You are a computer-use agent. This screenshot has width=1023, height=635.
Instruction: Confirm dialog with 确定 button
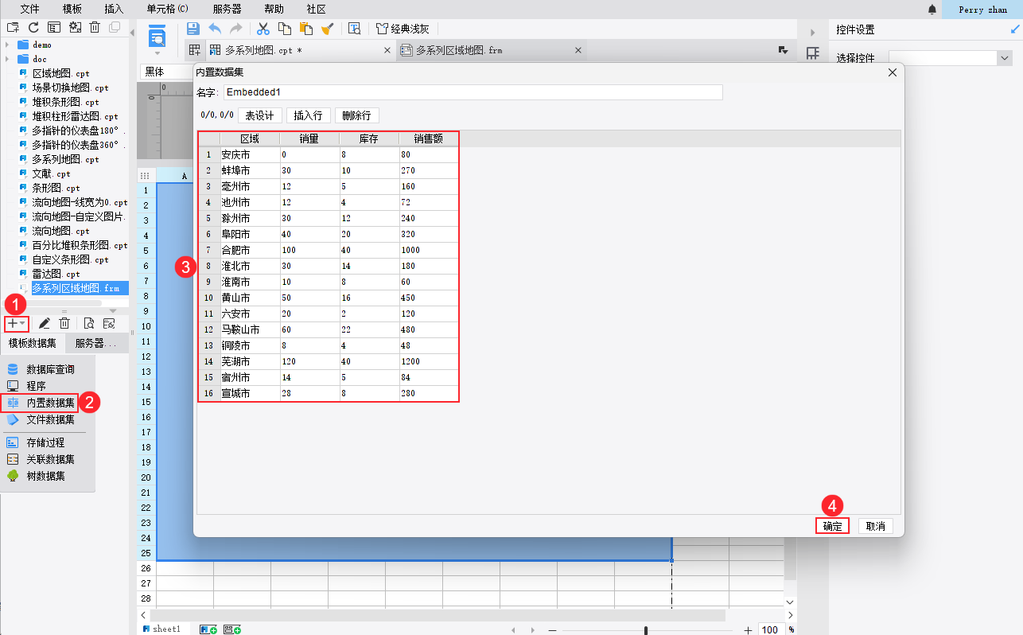pyautogui.click(x=833, y=526)
